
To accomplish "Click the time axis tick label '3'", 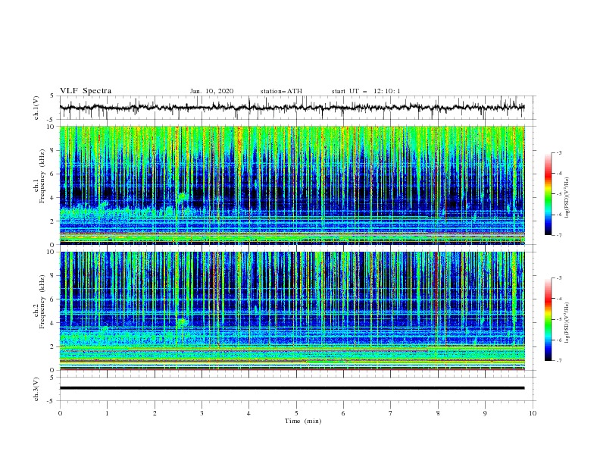I will pos(202,413).
